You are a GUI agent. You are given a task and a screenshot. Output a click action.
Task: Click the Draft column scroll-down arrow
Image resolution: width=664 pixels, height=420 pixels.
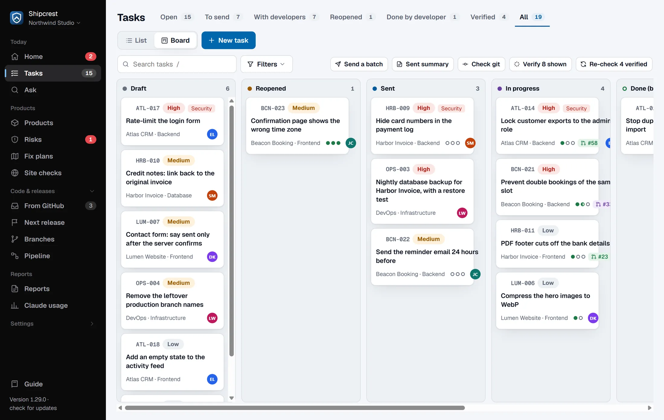[231, 398]
